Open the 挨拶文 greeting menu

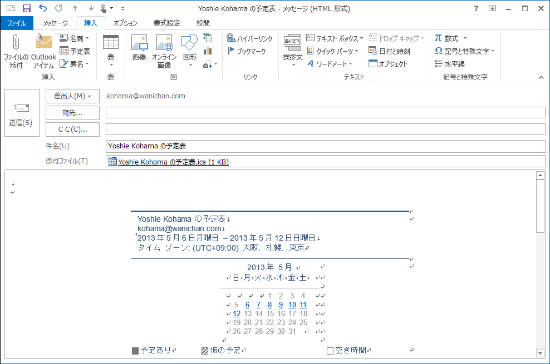click(x=293, y=51)
